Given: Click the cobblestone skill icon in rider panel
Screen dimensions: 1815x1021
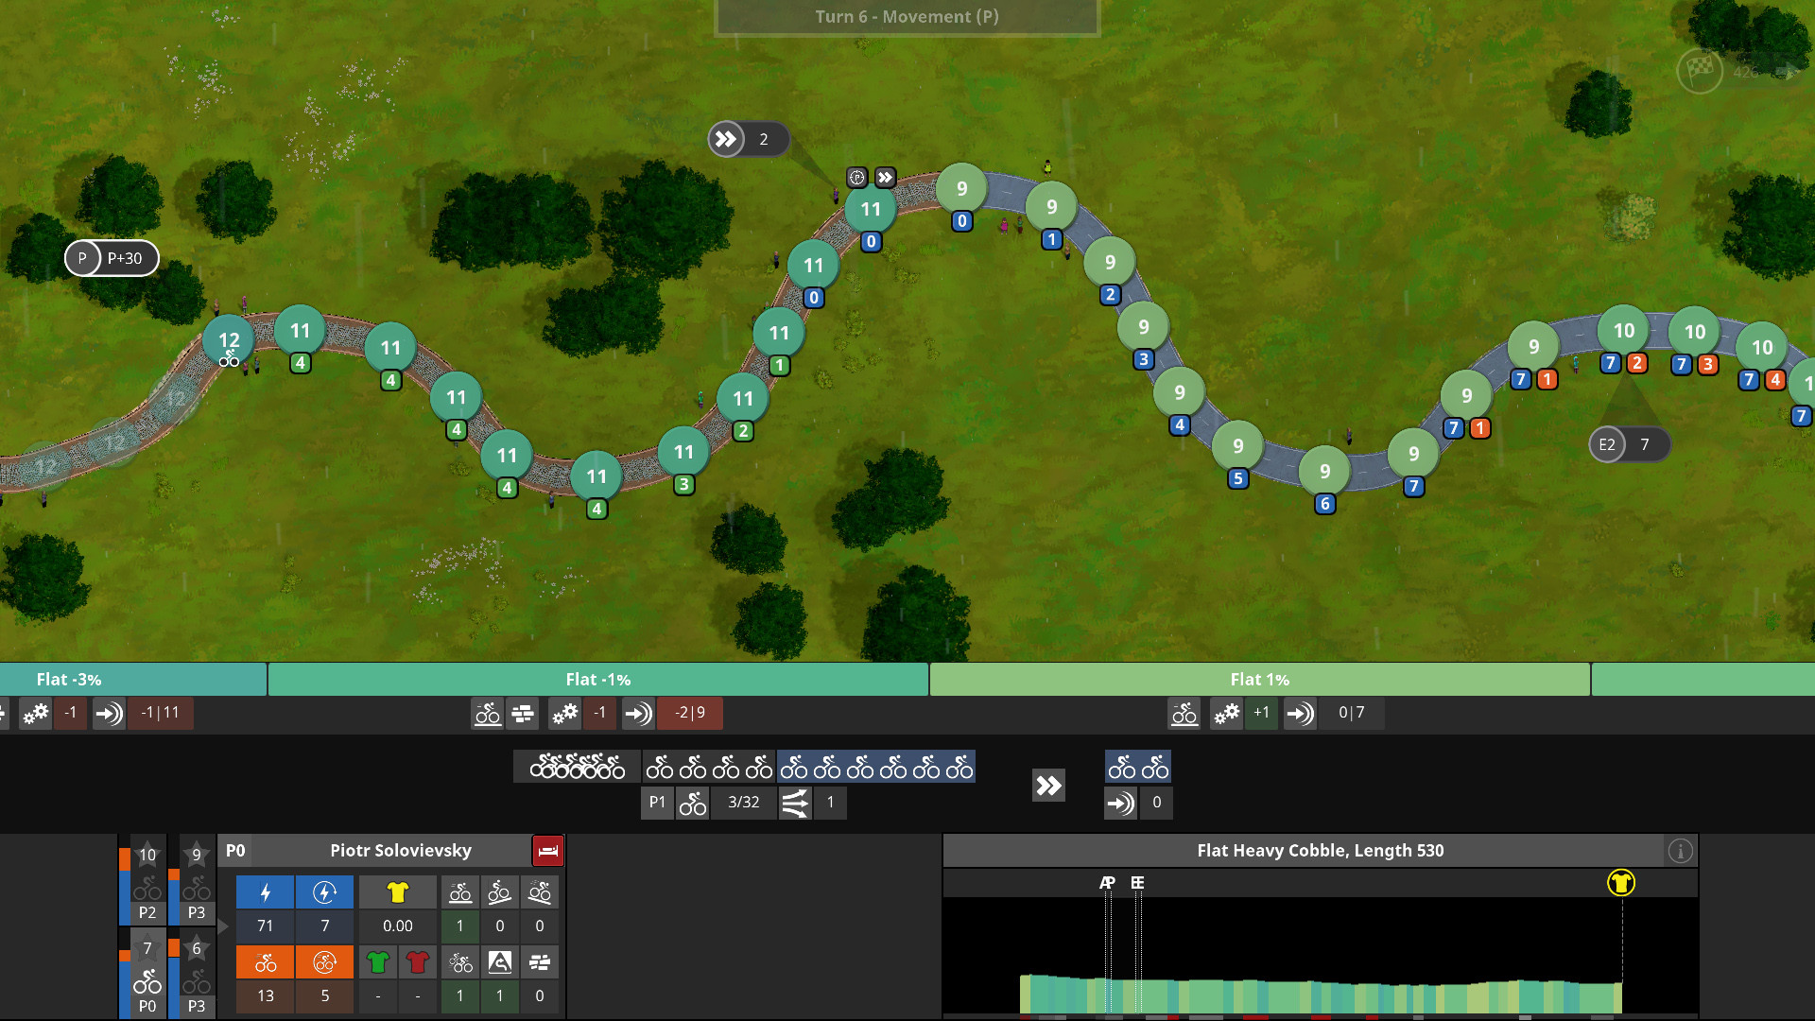Looking at the screenshot, I should [x=540, y=962].
